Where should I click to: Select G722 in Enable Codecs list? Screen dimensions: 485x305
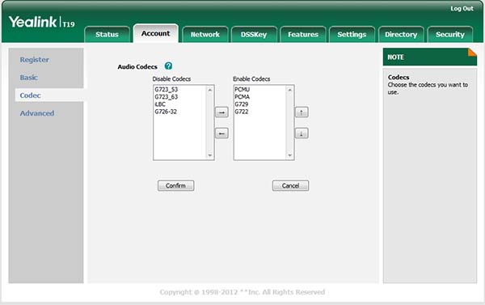point(241,112)
